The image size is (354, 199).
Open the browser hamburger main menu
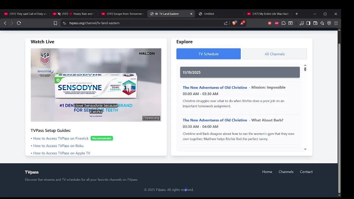pos(336,23)
